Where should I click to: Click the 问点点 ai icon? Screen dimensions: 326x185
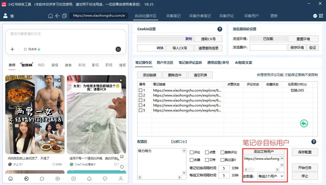point(32,49)
